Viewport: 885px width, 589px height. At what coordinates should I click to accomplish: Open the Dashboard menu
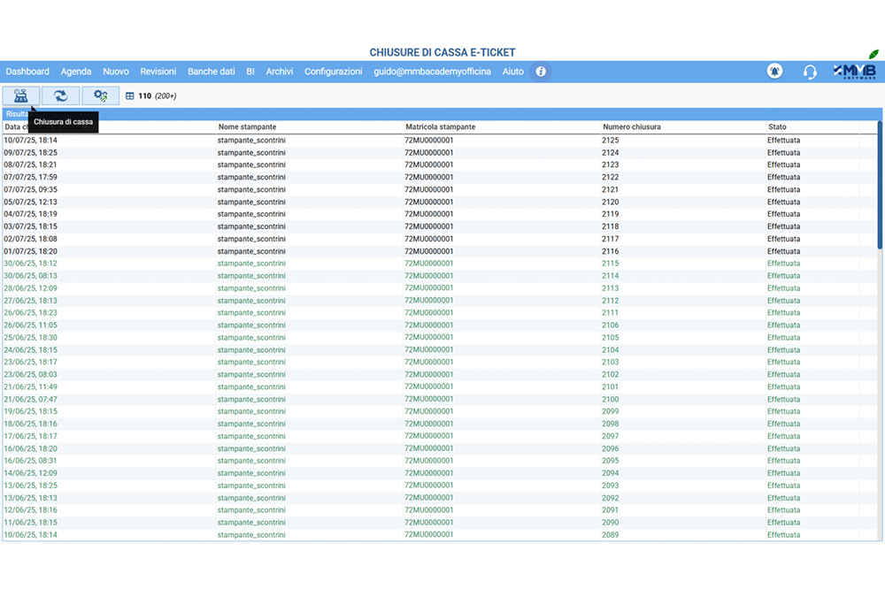pos(27,72)
